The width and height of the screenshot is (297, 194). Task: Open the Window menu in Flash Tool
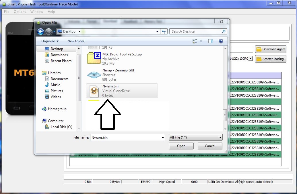(x=37, y=12)
